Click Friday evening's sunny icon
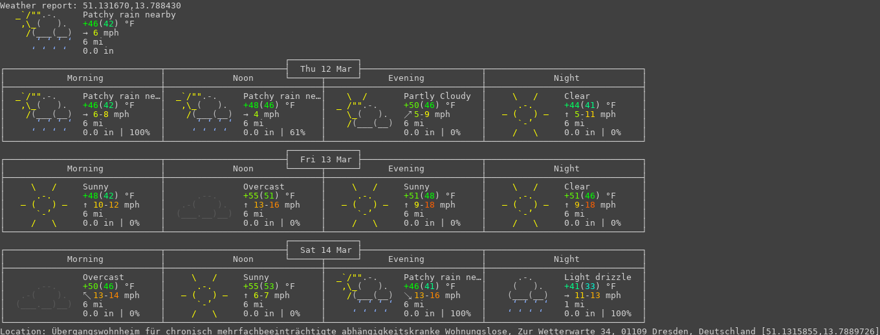 pos(365,205)
